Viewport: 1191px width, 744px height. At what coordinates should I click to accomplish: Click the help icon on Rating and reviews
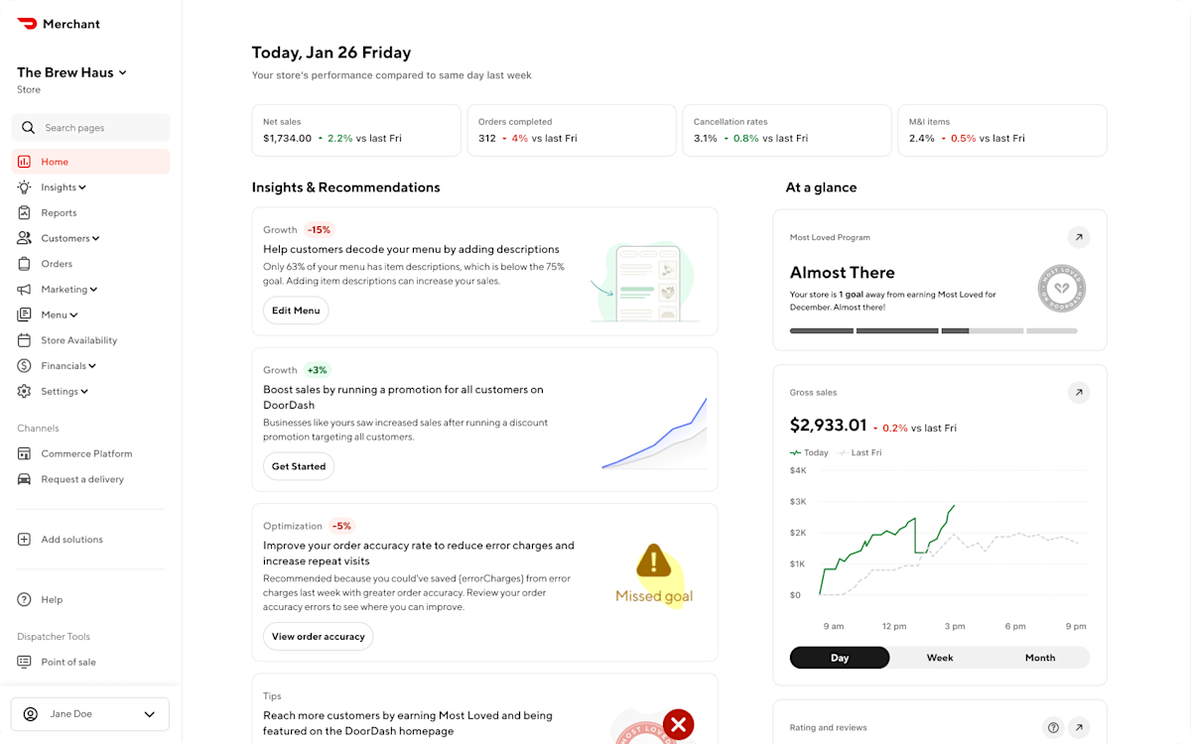click(1053, 727)
